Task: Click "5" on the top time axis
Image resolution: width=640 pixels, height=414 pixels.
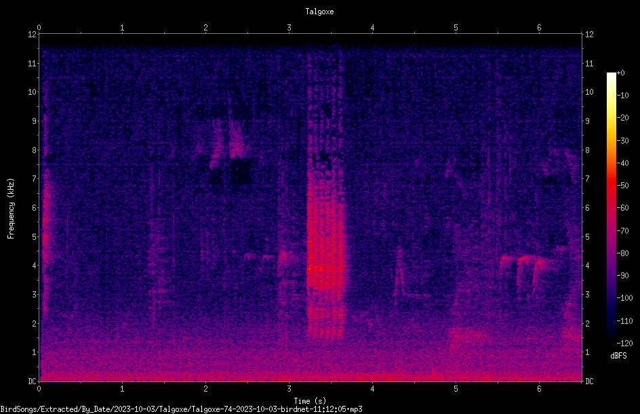Action: point(456,28)
